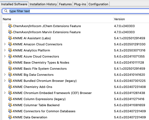
Task: Click version 5.4.0.v202411261438
Action: 130,93
